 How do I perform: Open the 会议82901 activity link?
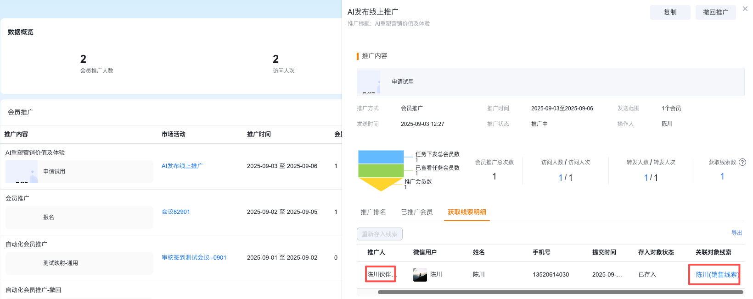175,212
